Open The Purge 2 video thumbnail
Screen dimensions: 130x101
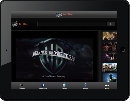click(x=110, y=57)
